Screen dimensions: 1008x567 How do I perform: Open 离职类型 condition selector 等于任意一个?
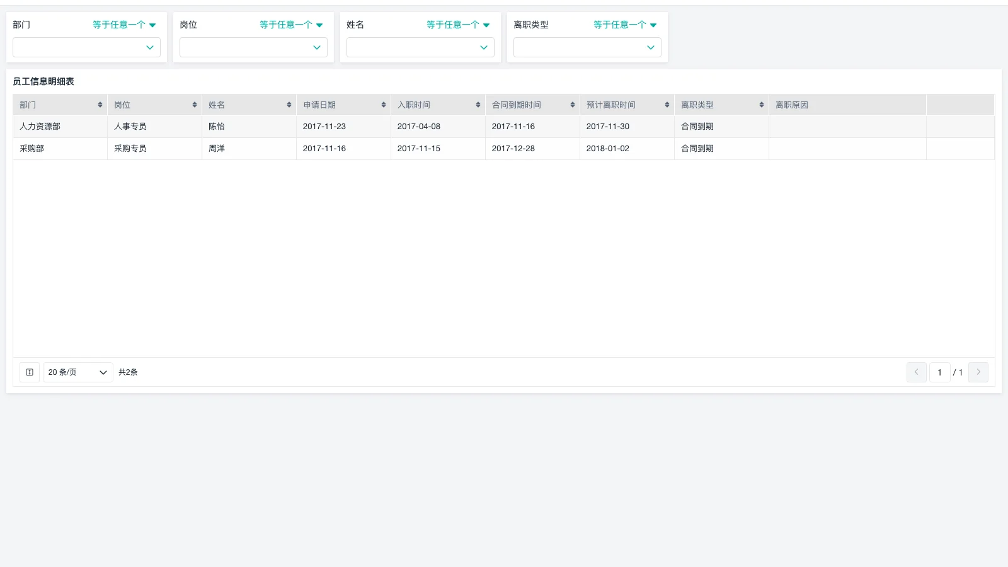click(x=625, y=25)
